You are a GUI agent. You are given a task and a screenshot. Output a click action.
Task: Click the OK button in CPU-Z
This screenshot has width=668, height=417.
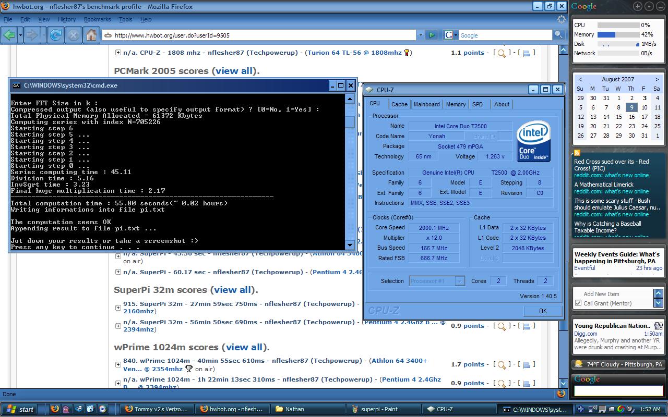pyautogui.click(x=543, y=311)
